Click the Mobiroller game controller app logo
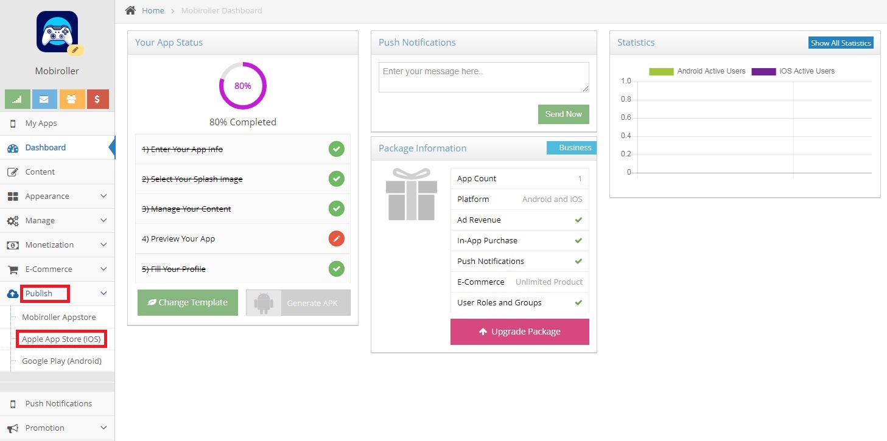Image resolution: width=887 pixels, height=441 pixels. coord(57,32)
